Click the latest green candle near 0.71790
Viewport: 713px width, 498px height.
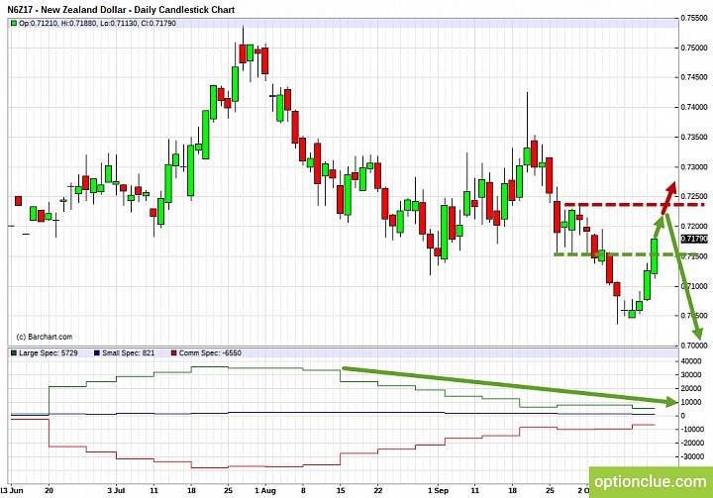pos(655,256)
